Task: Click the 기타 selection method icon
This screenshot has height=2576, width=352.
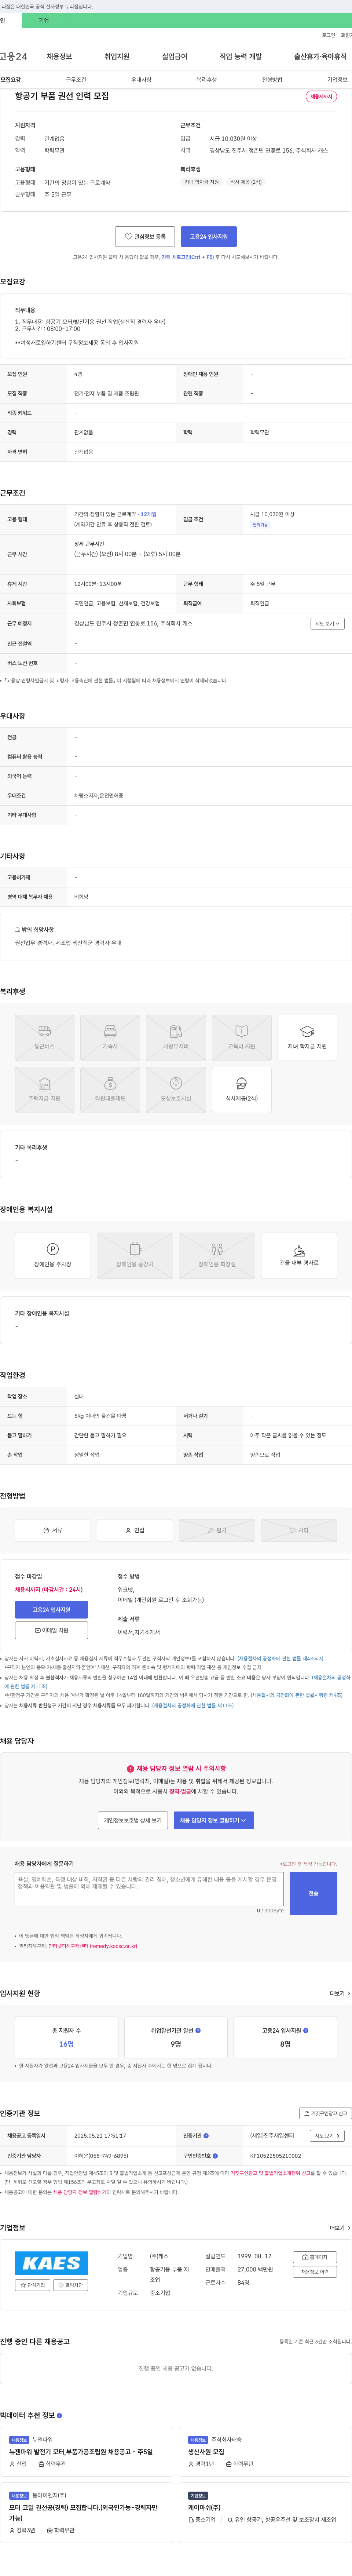Action: pyautogui.click(x=299, y=1530)
